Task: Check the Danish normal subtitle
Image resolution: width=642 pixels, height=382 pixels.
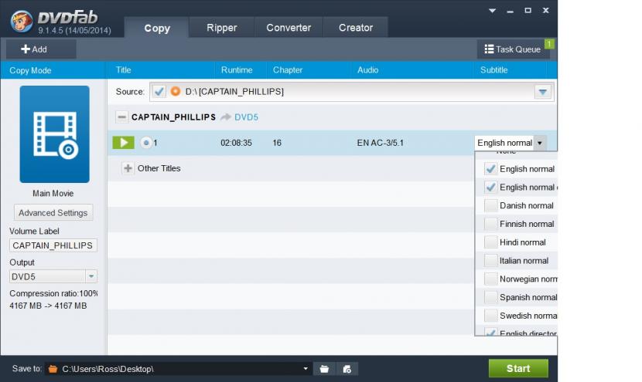Action: click(490, 205)
